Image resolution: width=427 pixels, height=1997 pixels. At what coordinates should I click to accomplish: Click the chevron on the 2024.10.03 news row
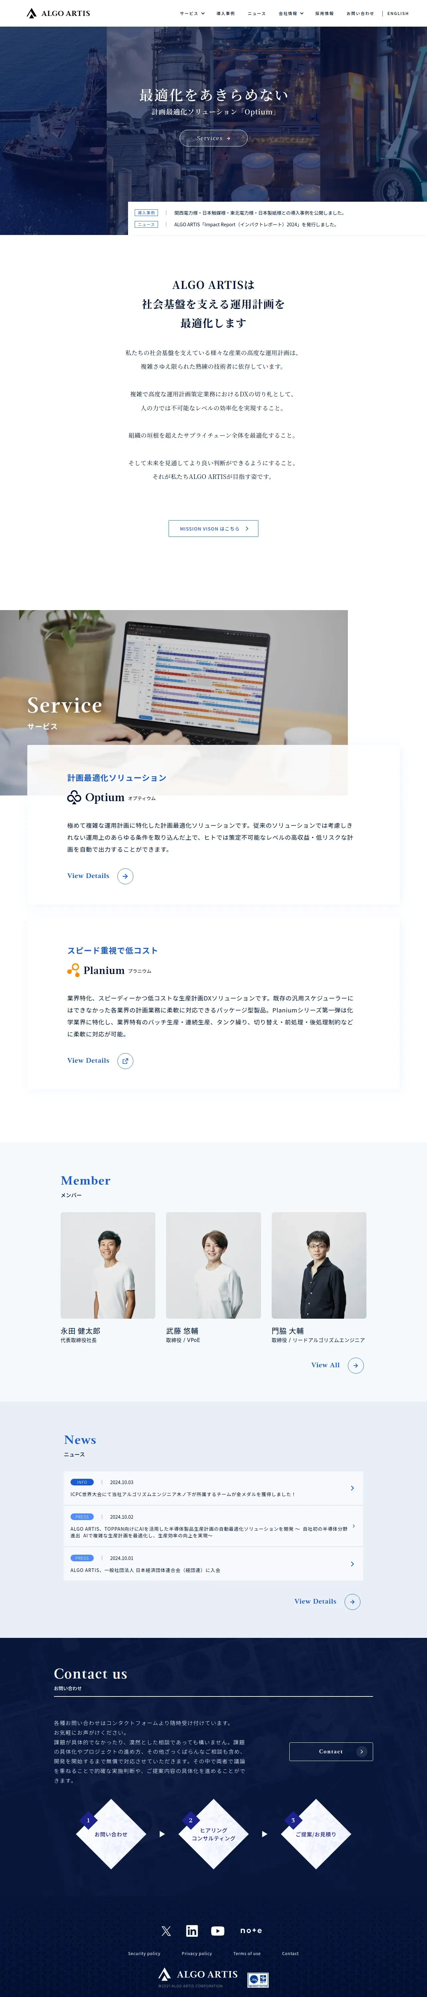point(352,1488)
